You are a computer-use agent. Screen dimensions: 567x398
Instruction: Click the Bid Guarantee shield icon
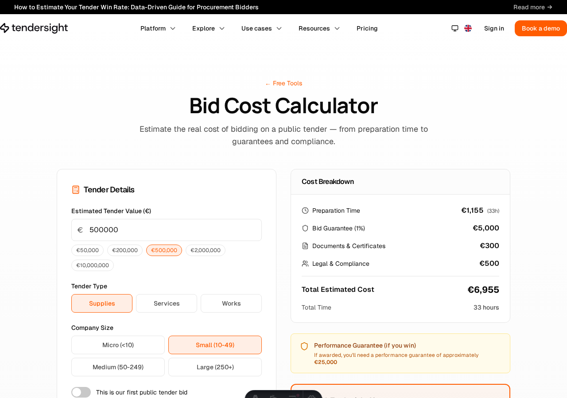click(305, 228)
